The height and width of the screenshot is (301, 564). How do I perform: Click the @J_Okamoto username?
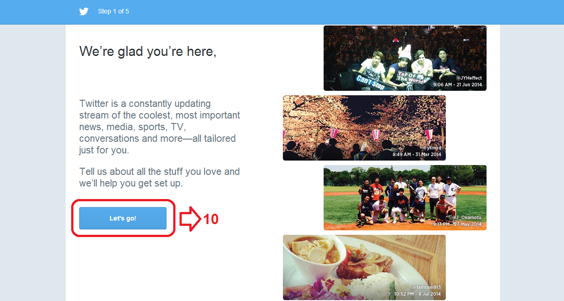click(x=467, y=218)
